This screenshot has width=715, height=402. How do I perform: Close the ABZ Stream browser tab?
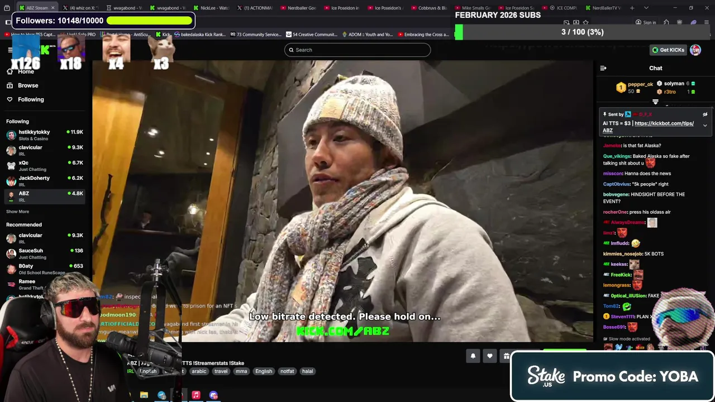53,8
